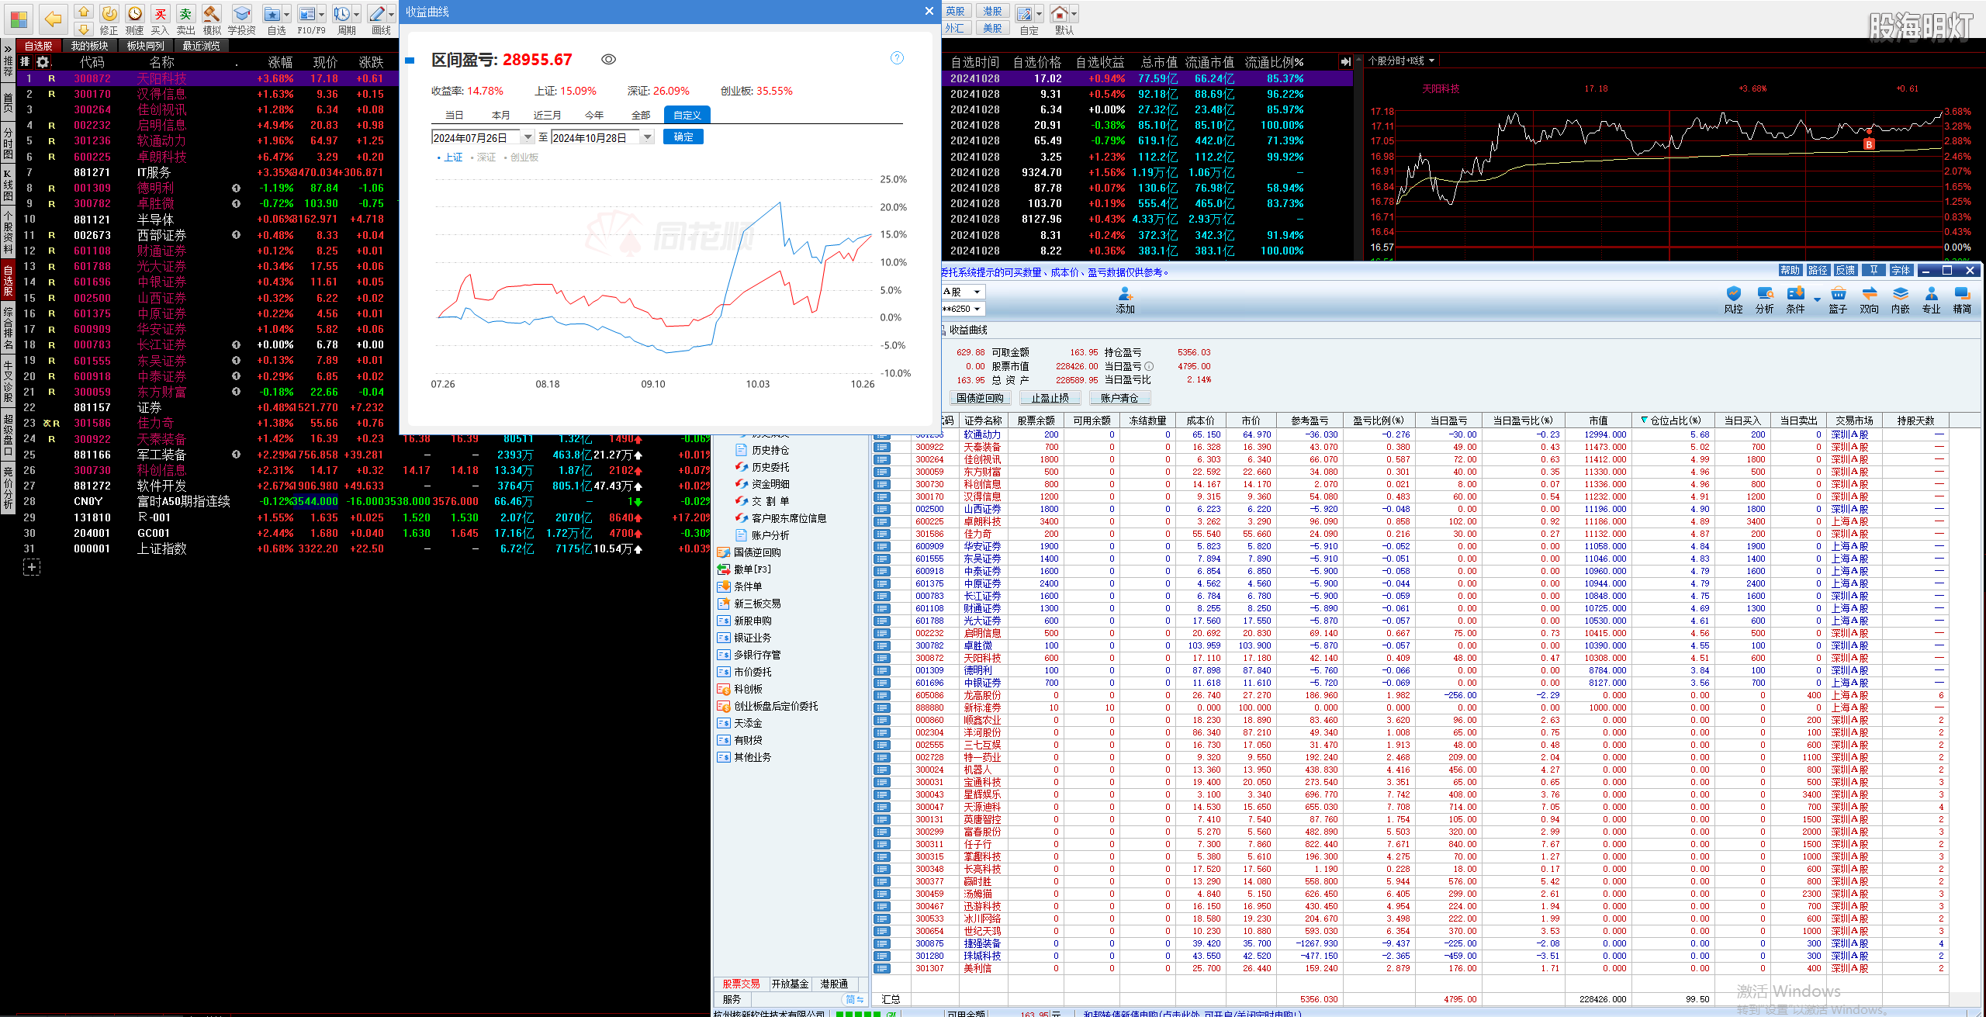Open the 学投资 graduation cap icon
The height and width of the screenshot is (1017, 1986).
pos(242,13)
